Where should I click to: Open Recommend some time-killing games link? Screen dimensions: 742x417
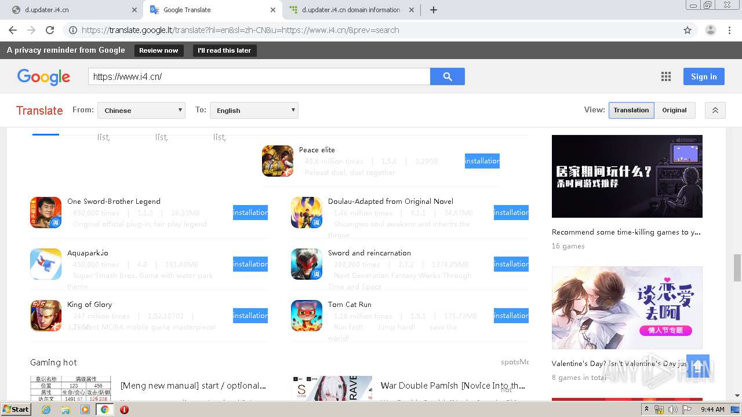coord(626,232)
